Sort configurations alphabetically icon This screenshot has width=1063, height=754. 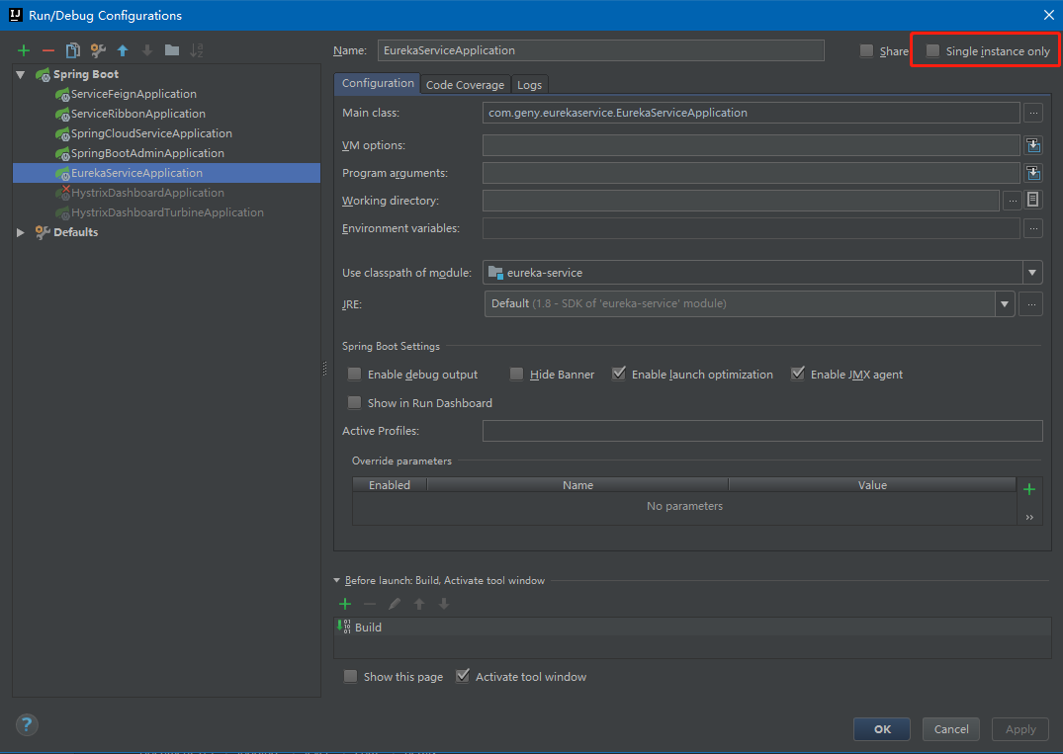(197, 50)
